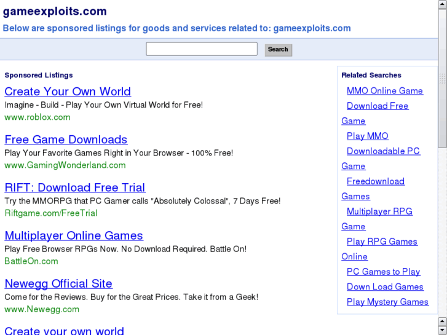The image size is (447, 335).
Task: Select Play MMO related search
Action: tap(368, 136)
